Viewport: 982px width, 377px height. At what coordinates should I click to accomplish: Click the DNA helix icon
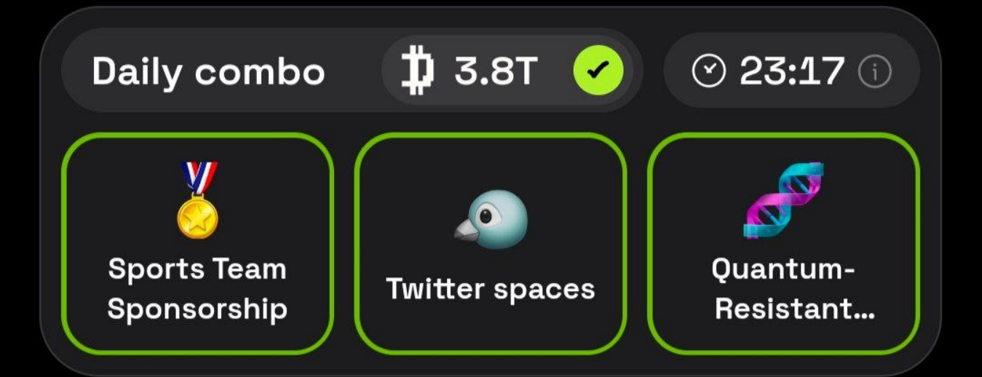click(x=783, y=200)
